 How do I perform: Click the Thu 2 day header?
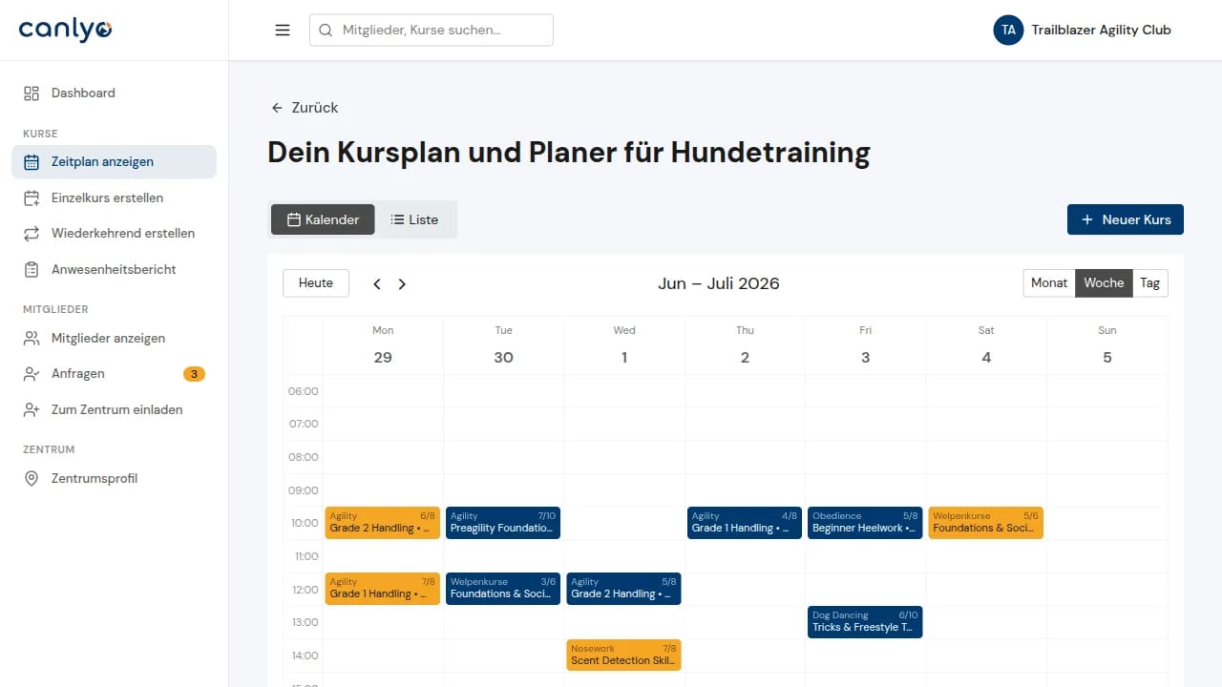click(x=745, y=345)
